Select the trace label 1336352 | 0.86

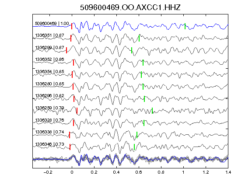49,59
